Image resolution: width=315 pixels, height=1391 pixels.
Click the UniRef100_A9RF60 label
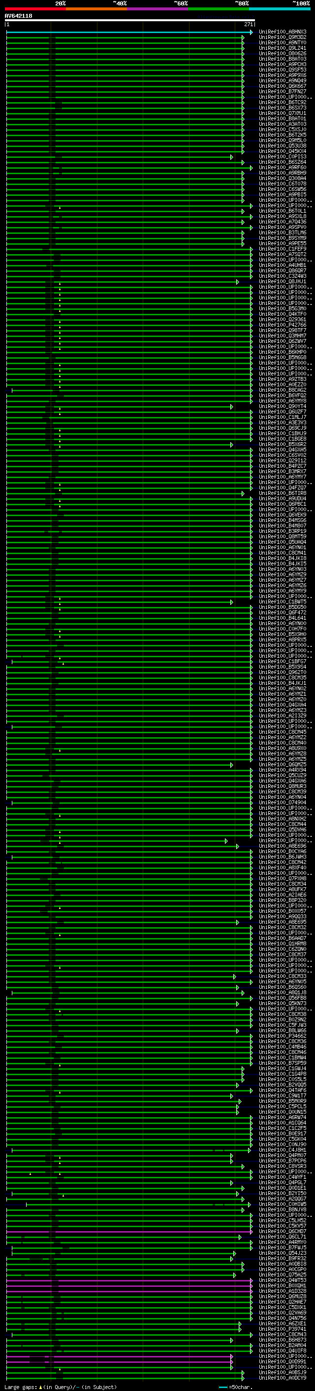pos(283,167)
